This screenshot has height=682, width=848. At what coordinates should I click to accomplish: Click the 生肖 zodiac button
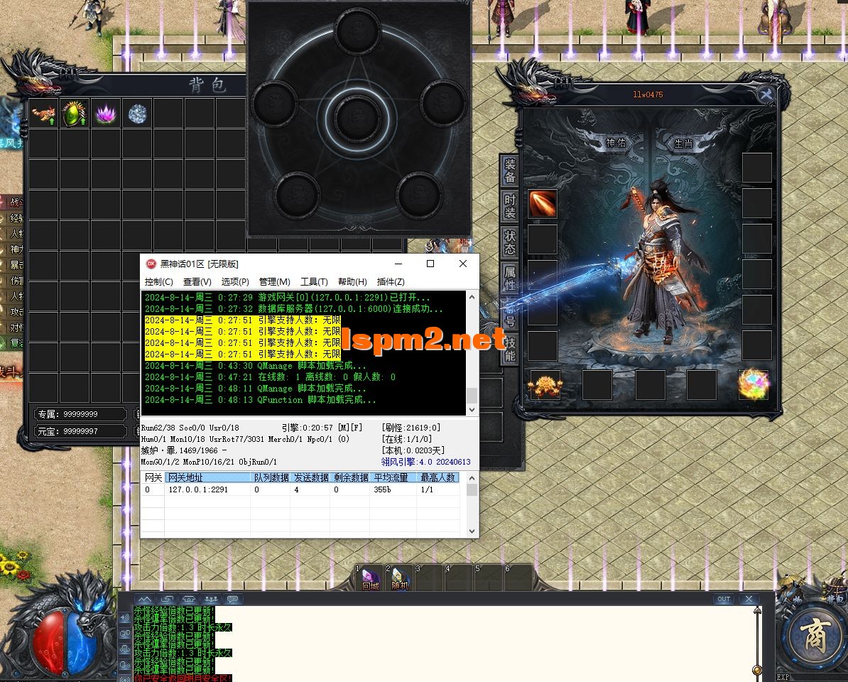[x=683, y=143]
